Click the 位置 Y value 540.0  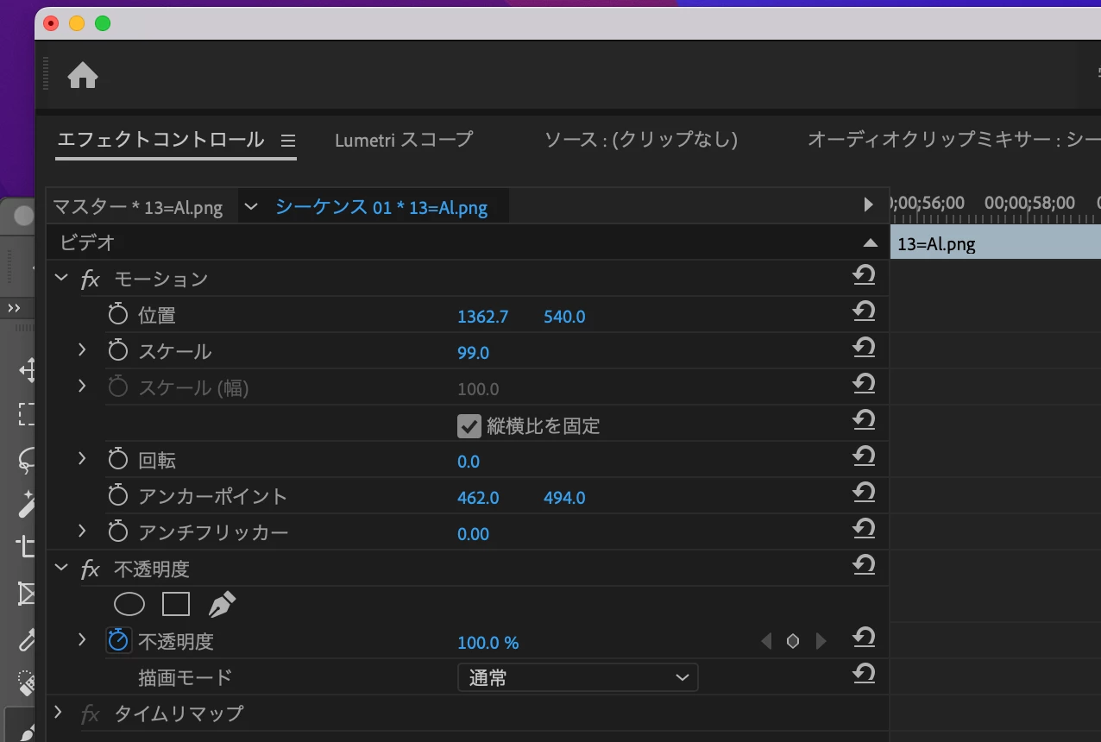(x=564, y=317)
